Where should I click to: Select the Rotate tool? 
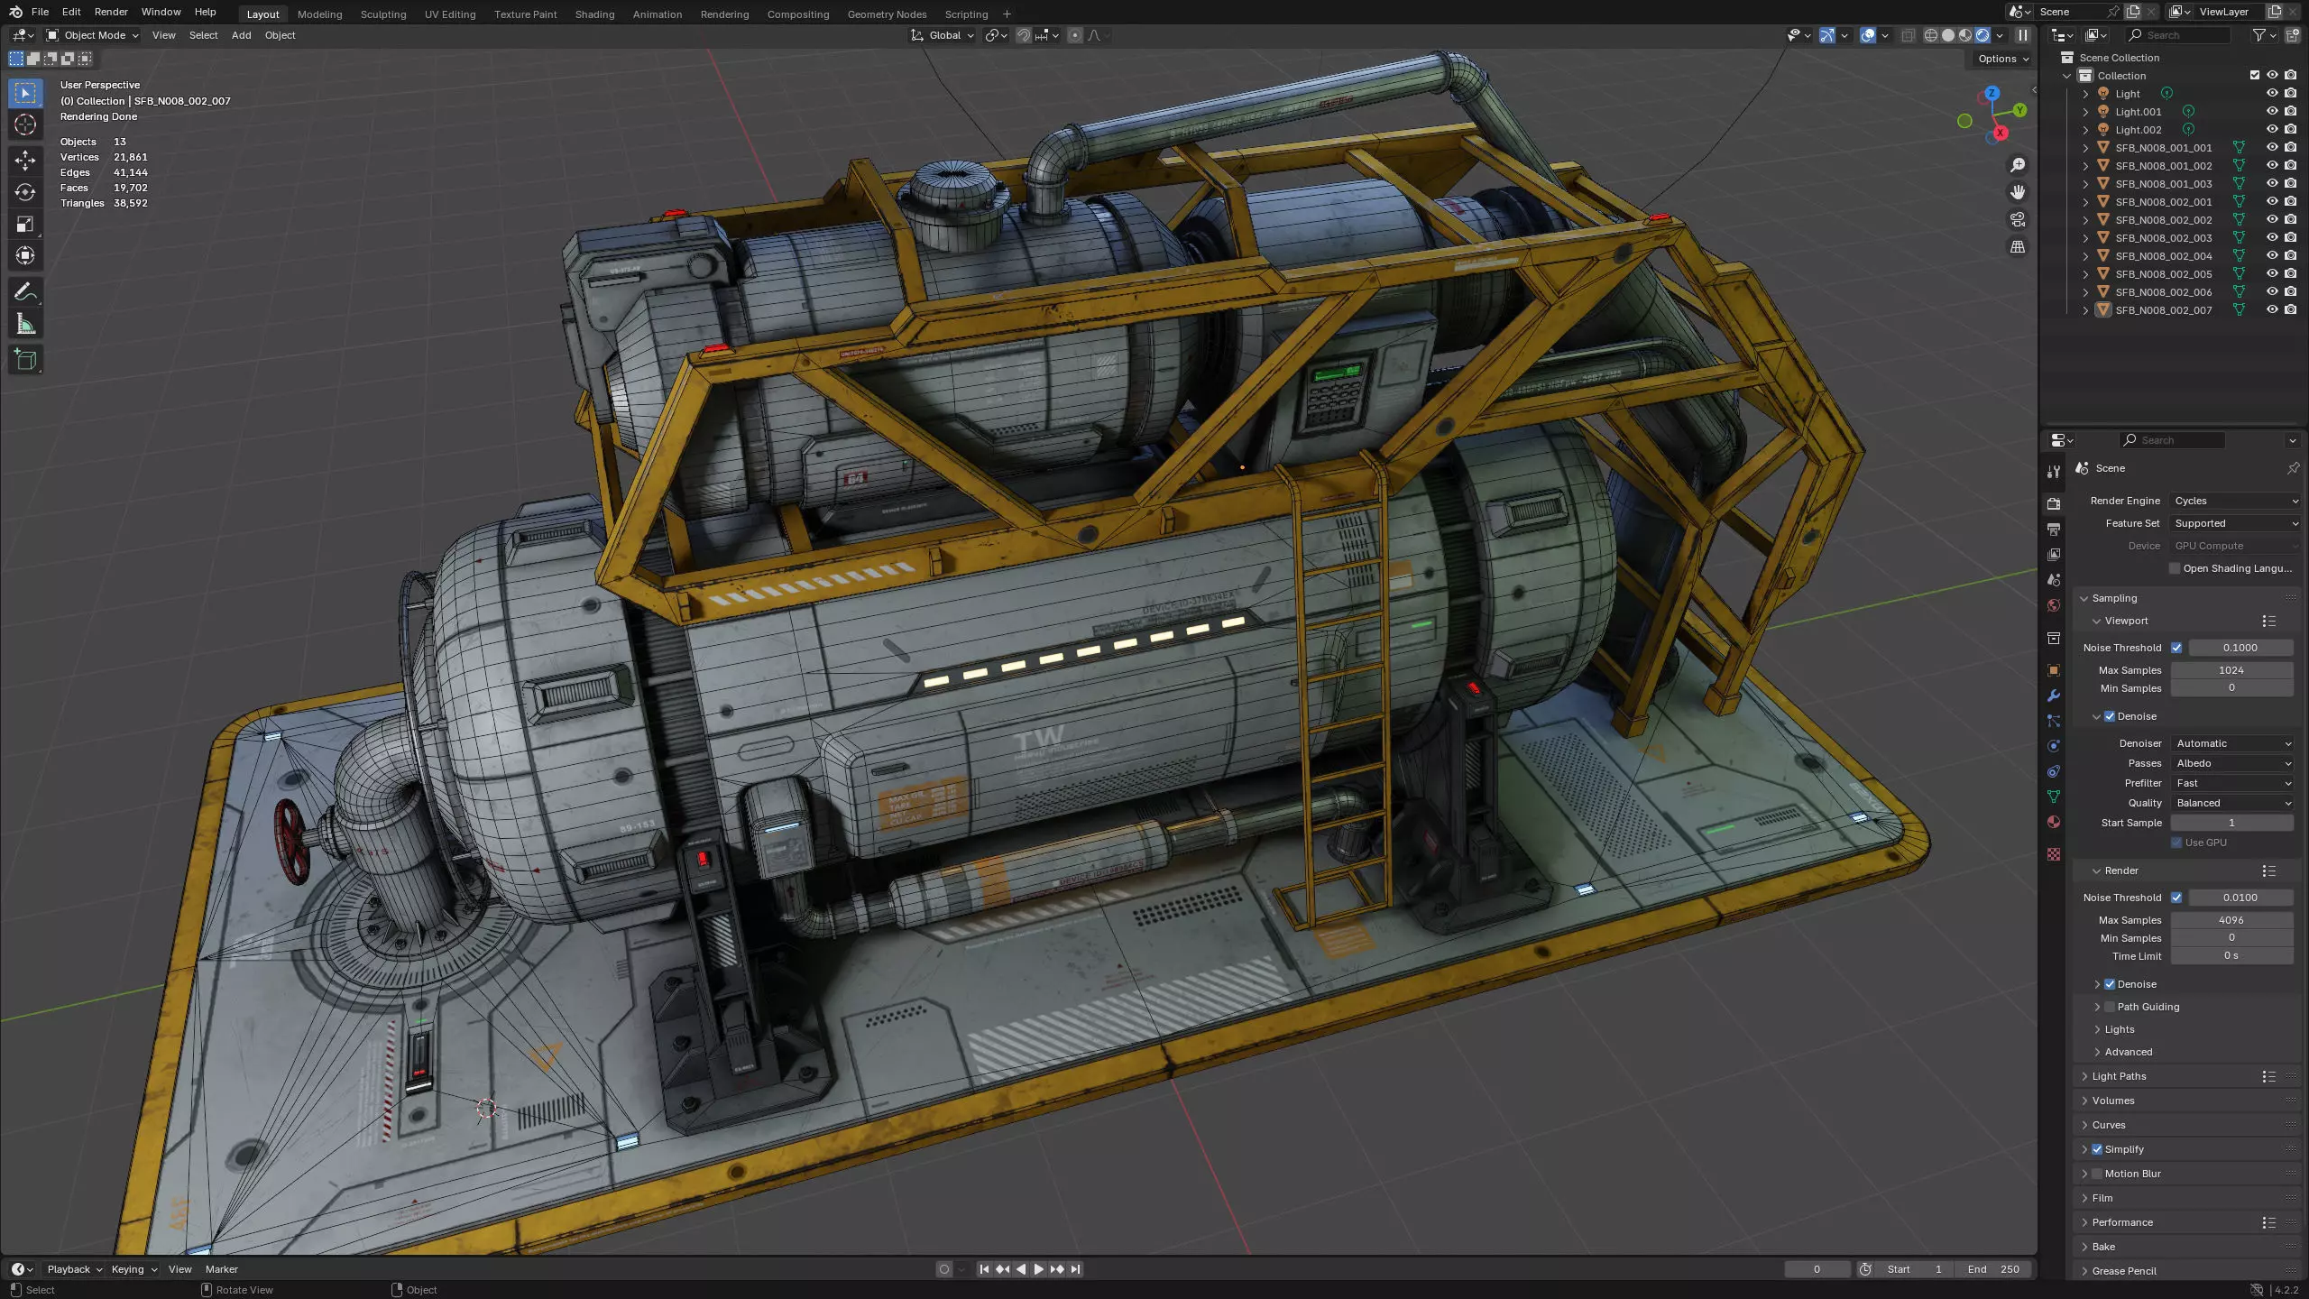click(x=25, y=192)
